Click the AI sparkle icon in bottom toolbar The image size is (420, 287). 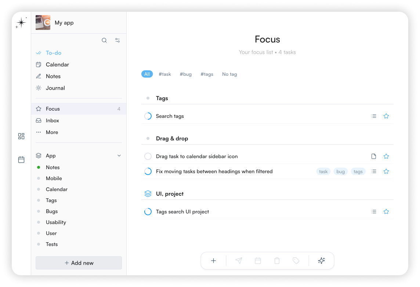click(x=321, y=261)
